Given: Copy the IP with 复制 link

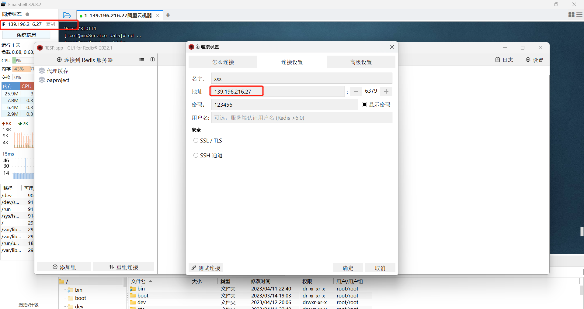Looking at the screenshot, I should coord(50,24).
